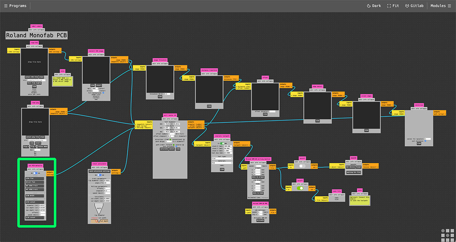The height and width of the screenshot is (242, 456).
Task: Open the Gitlab link in top bar
Action: click(x=414, y=6)
